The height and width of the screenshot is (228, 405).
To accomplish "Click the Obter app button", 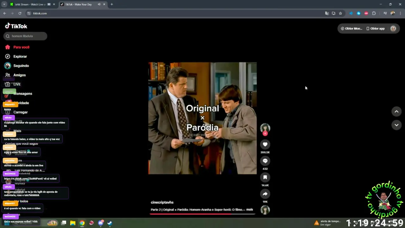I will (375, 28).
